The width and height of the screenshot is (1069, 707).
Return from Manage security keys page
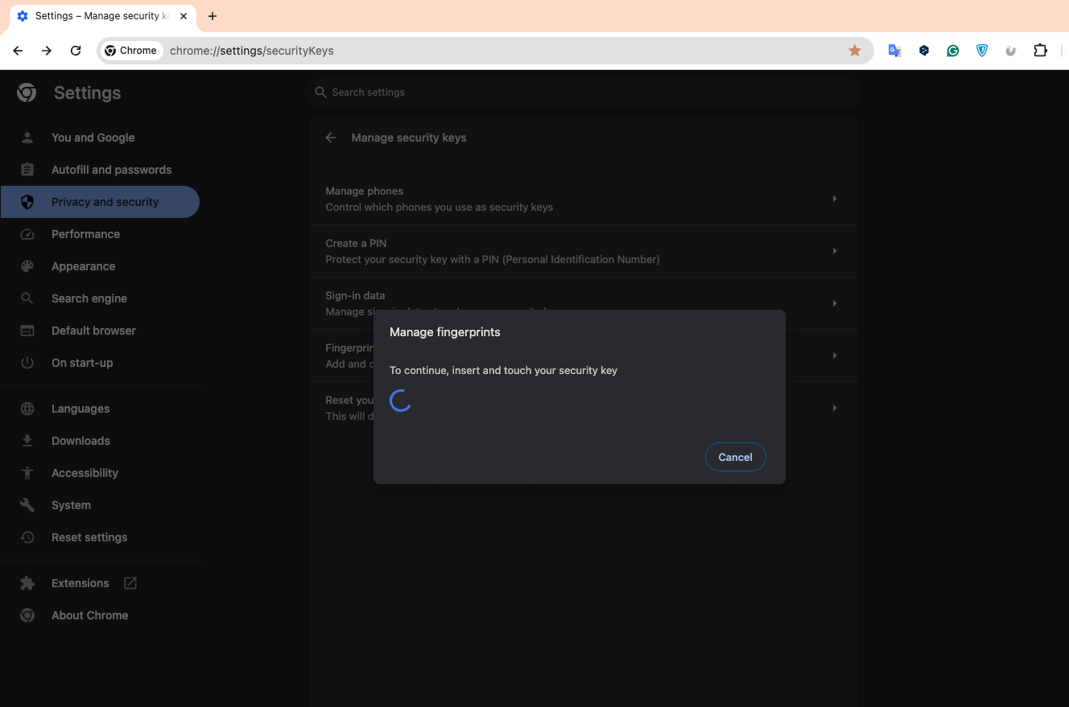pos(331,138)
